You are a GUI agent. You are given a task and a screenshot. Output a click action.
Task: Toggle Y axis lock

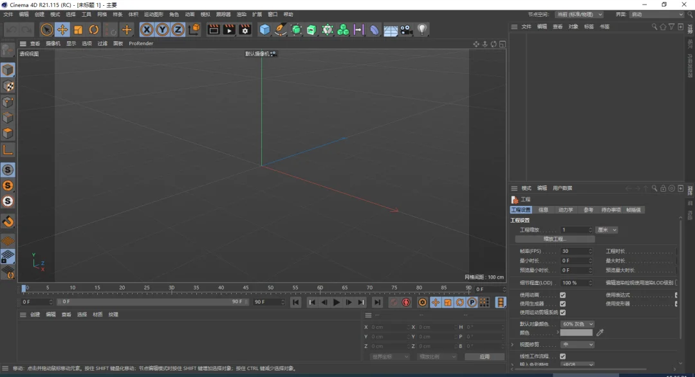pos(162,30)
